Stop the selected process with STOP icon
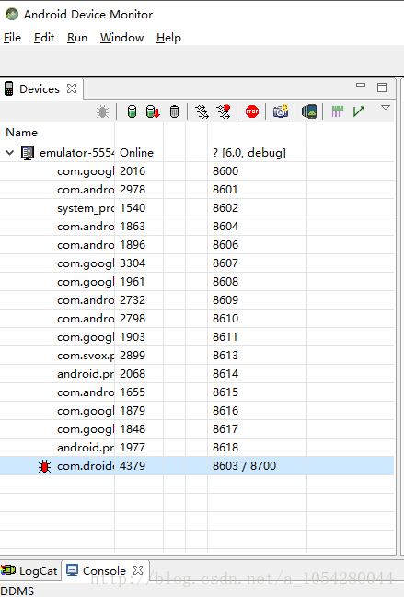Image resolution: width=404 pixels, height=597 pixels. click(252, 111)
